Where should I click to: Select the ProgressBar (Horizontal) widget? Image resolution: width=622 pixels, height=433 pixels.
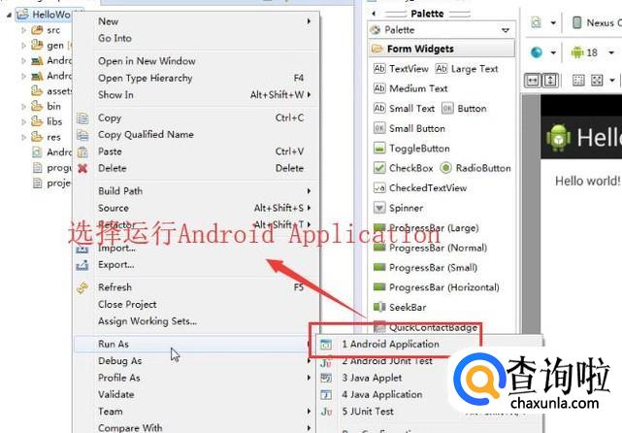(437, 287)
